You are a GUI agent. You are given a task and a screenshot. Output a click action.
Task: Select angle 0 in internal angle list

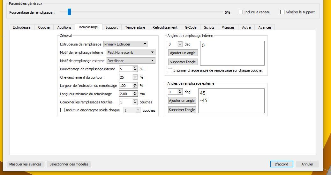coord(203,45)
